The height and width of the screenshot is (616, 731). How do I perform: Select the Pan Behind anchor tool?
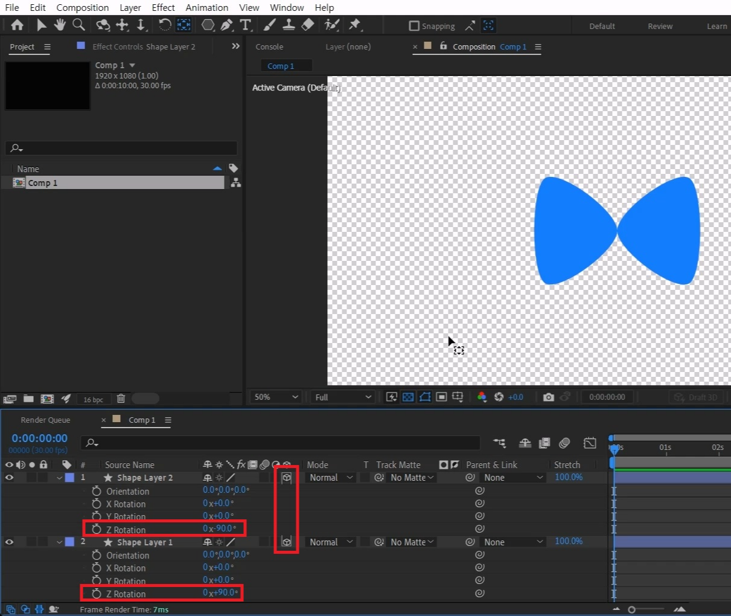coord(184,25)
